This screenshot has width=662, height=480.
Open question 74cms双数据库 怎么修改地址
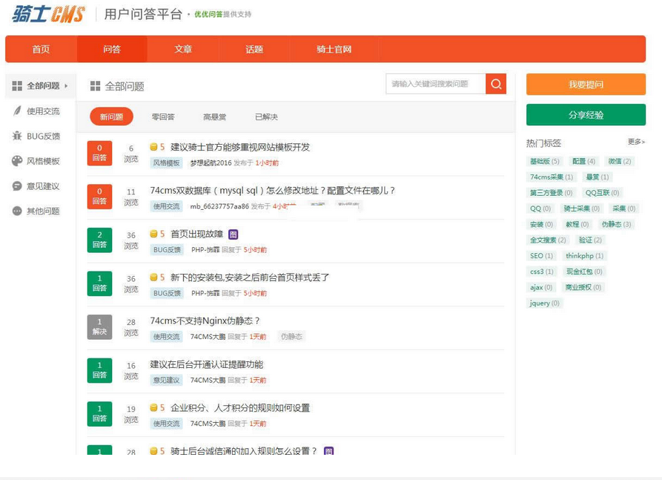pos(272,191)
